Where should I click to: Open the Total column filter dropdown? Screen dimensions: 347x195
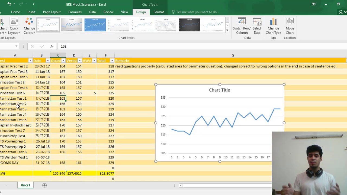click(x=112, y=61)
